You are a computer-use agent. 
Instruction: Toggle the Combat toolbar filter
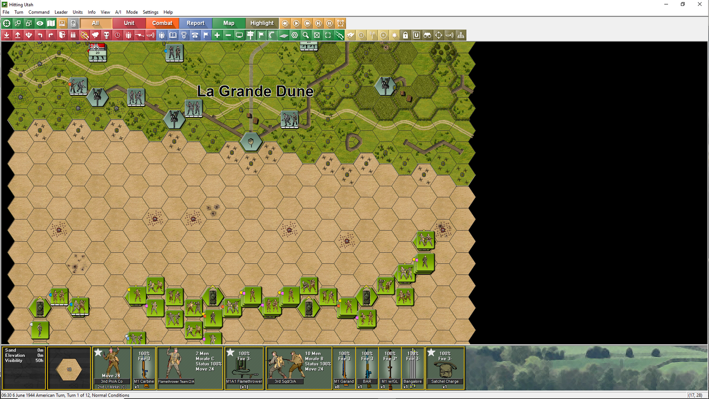coord(162,23)
